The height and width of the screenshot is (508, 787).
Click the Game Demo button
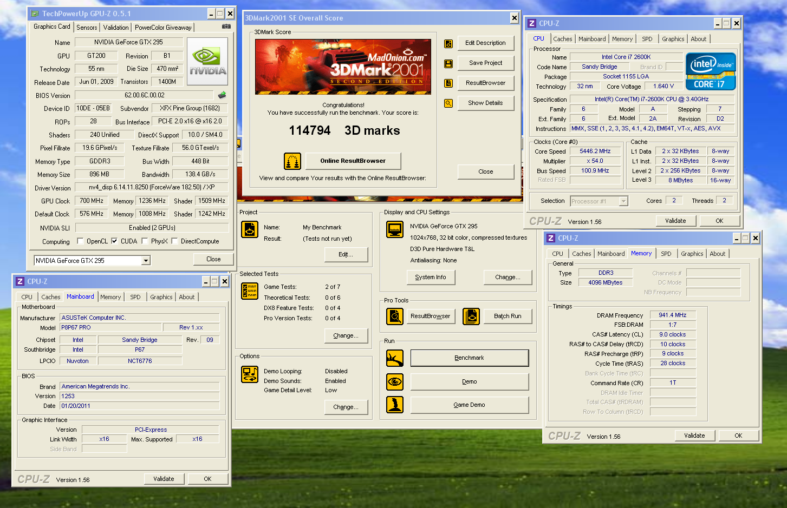pyautogui.click(x=470, y=405)
